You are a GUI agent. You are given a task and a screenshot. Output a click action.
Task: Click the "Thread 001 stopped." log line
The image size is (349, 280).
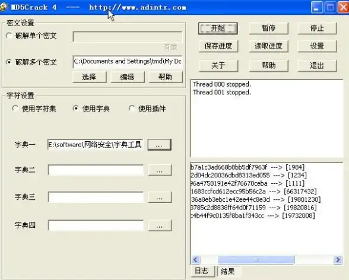pyautogui.click(x=222, y=93)
